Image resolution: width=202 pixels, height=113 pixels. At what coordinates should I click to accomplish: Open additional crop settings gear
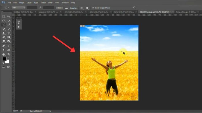[87, 8]
